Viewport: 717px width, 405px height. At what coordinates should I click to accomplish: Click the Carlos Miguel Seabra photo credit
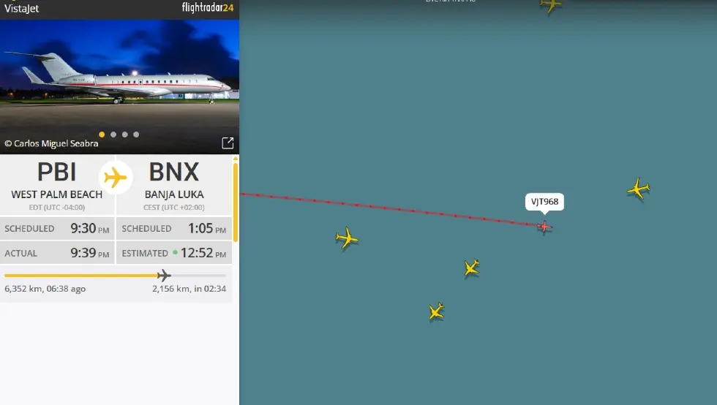51,143
